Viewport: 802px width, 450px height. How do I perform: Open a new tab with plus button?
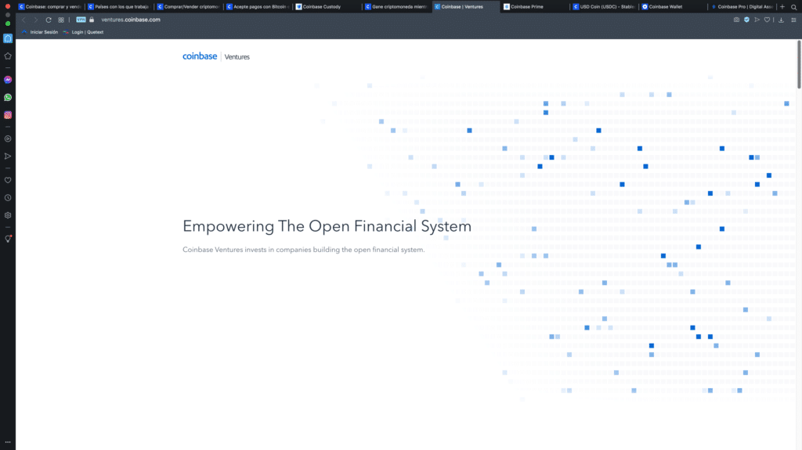[x=782, y=6]
